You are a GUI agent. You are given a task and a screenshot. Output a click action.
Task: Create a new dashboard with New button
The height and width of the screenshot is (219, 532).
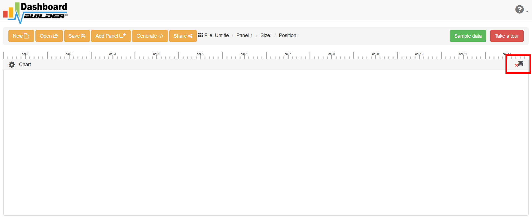coord(21,36)
